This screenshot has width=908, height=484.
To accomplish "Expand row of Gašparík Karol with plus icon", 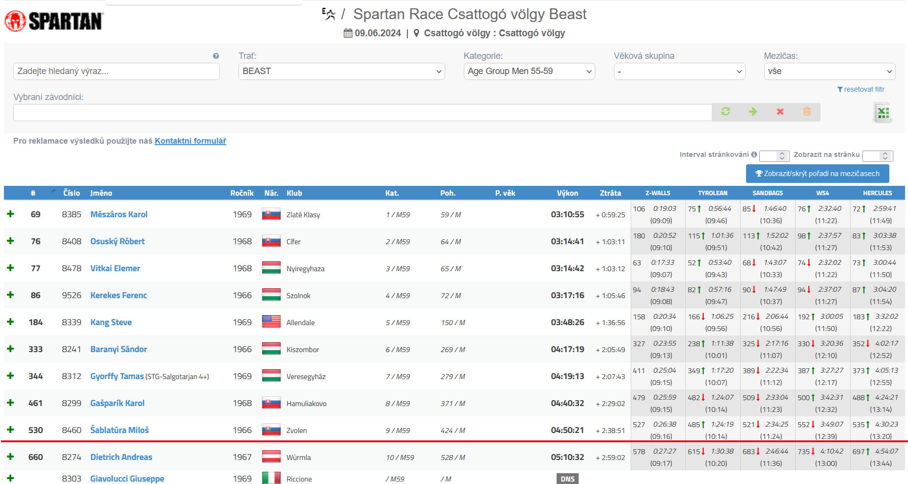I will click(x=10, y=403).
